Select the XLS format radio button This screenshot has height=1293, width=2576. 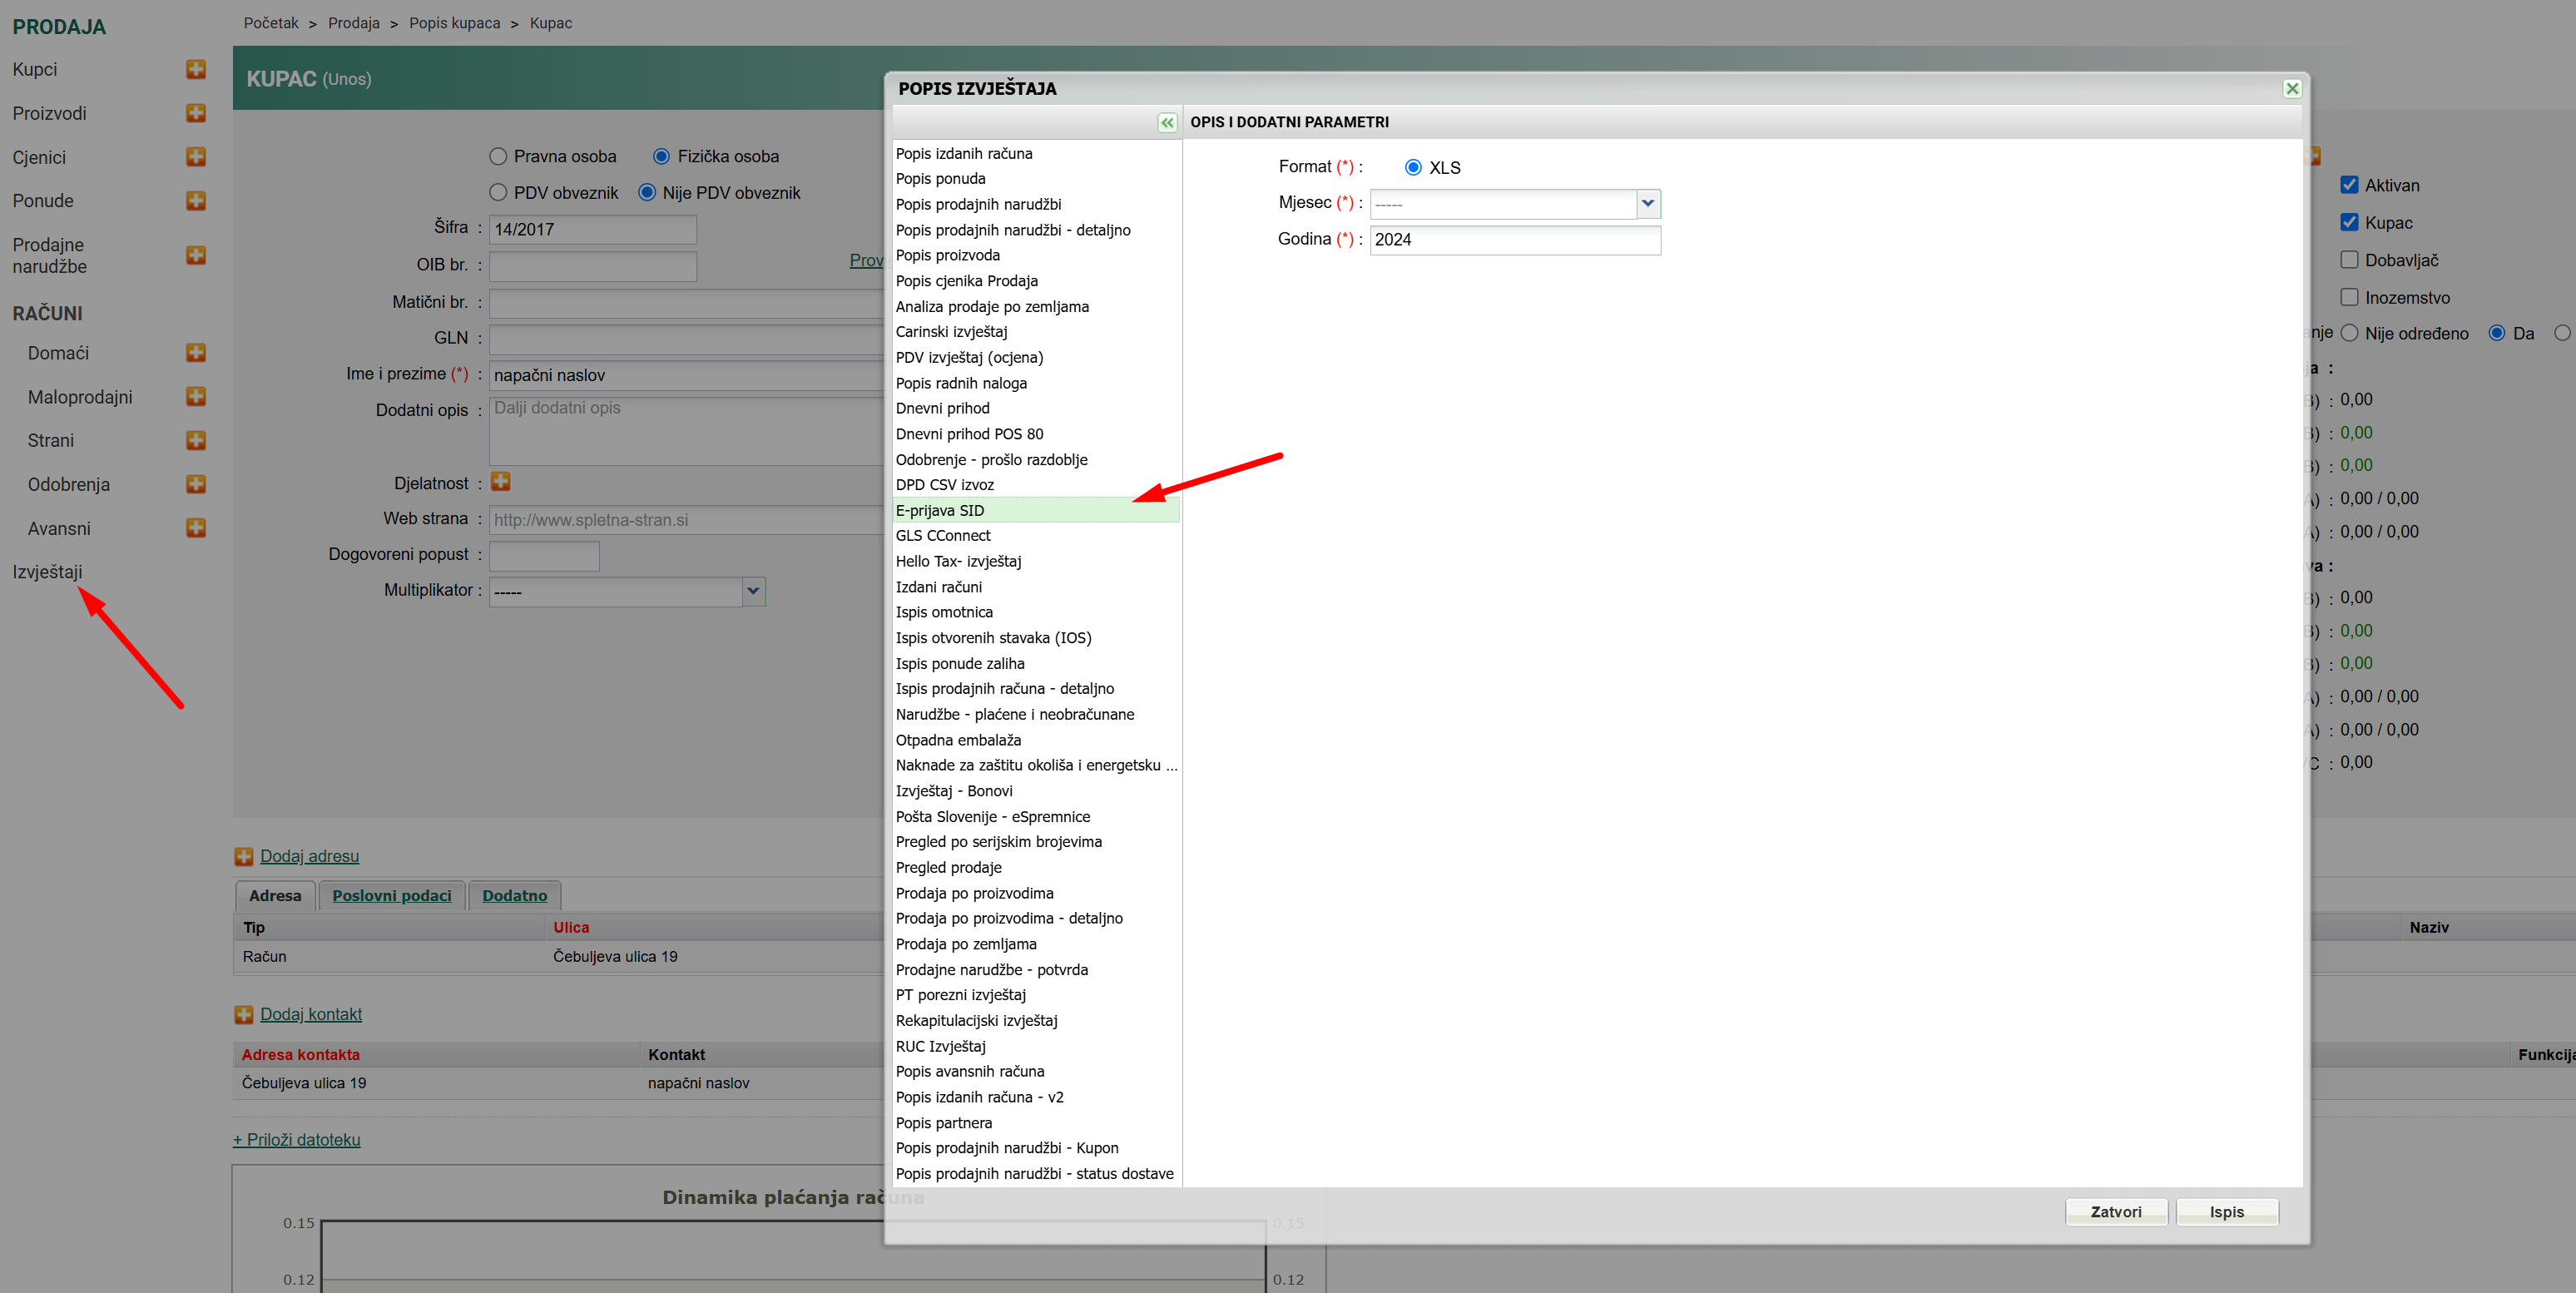(x=1412, y=167)
